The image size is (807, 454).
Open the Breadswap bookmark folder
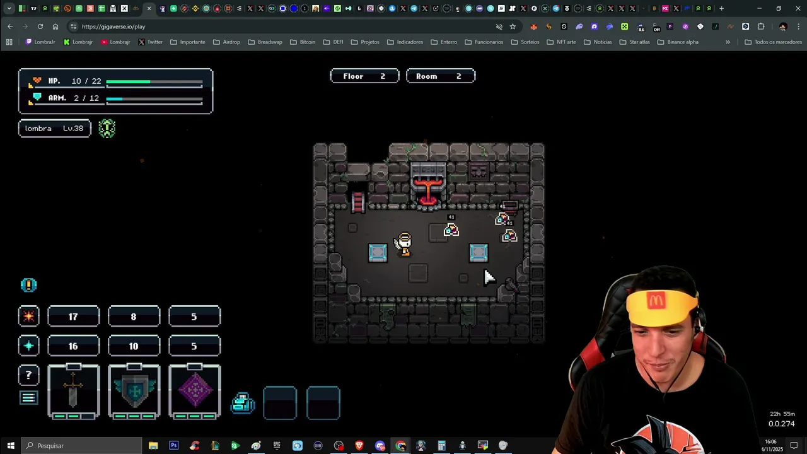(265, 42)
